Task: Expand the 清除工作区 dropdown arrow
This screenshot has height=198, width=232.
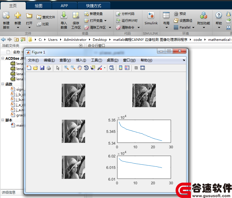Action: [x=110, y=27]
